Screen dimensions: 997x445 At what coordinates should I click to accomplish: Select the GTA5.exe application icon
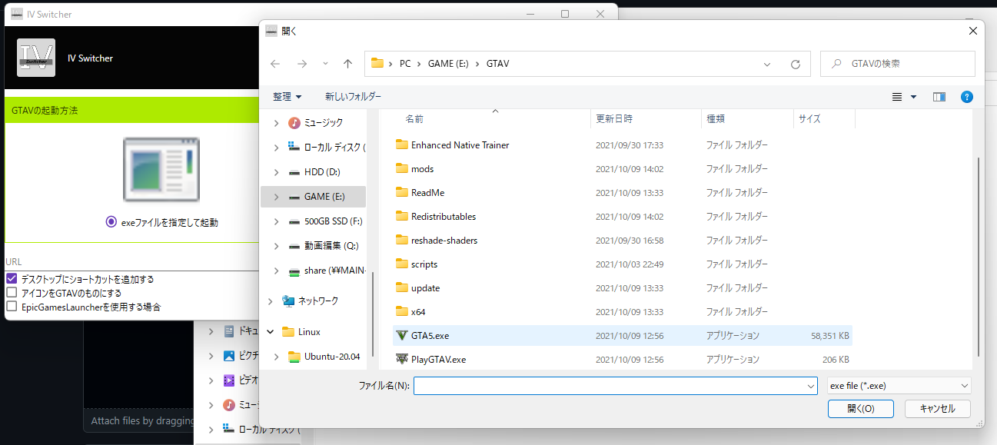coord(401,335)
